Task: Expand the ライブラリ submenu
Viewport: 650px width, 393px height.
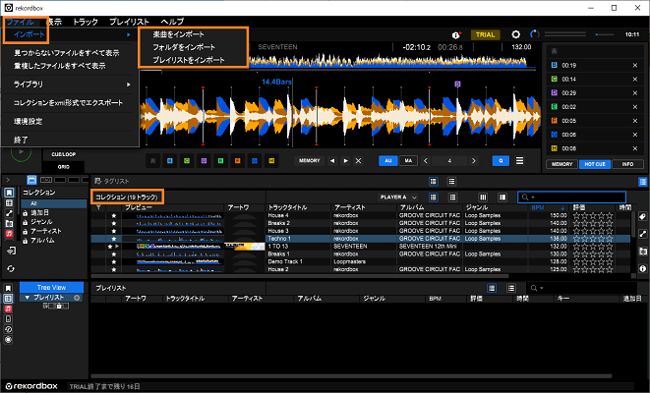Action: (x=72, y=84)
